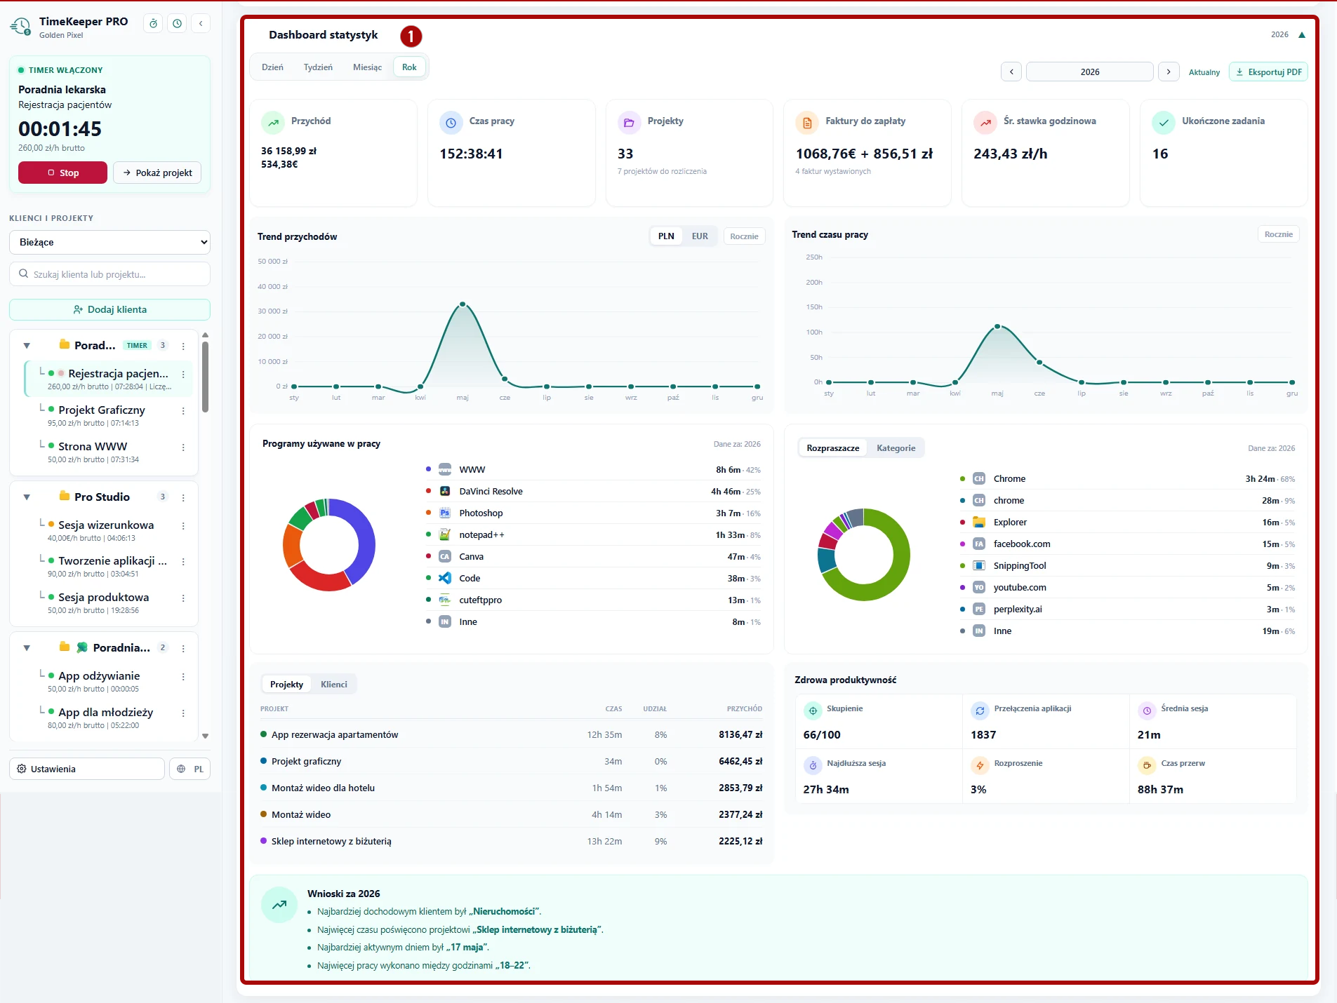The width and height of the screenshot is (1337, 1003).
Task: Click the client search input field
Action: pos(109,274)
